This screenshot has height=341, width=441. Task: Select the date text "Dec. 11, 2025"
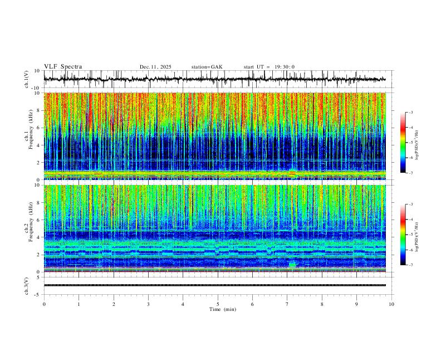coord(155,67)
